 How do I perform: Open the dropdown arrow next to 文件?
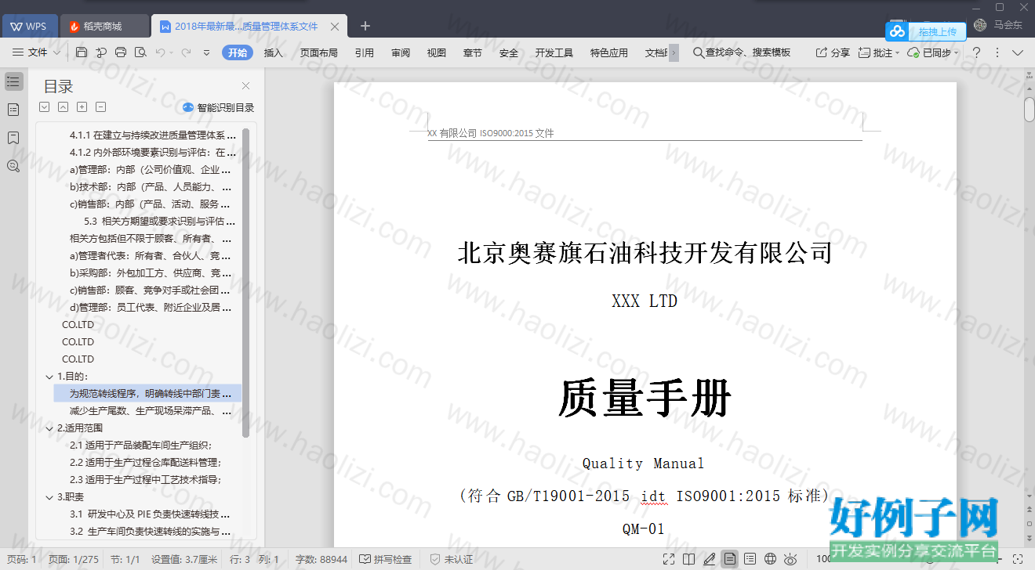57,52
